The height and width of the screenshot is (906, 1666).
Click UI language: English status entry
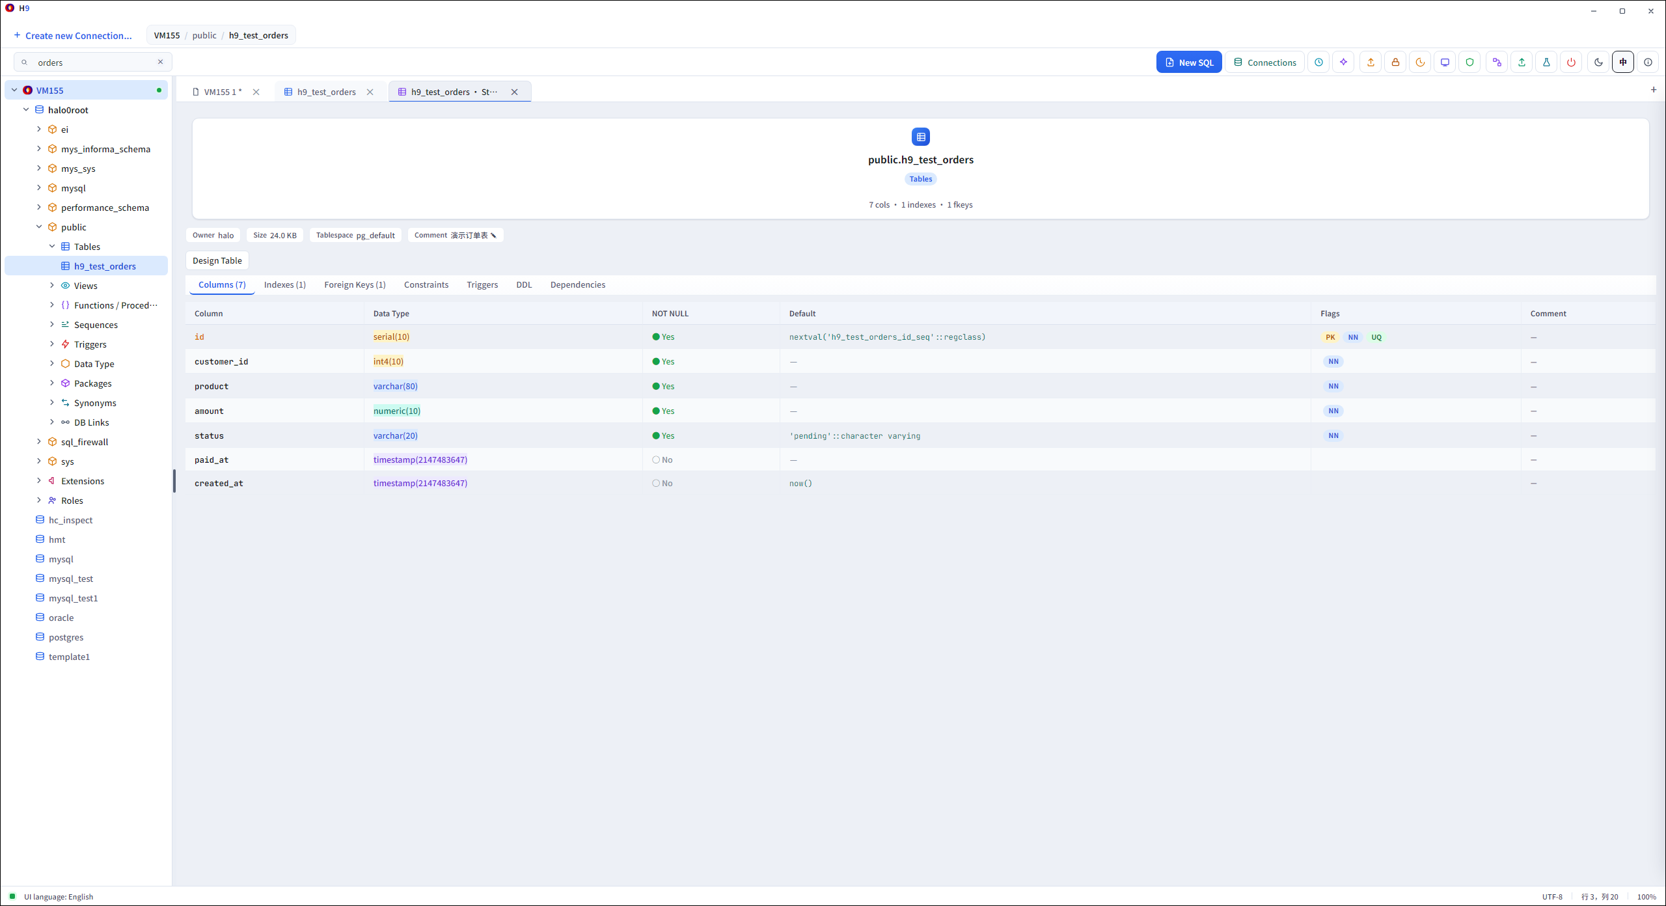pos(59,897)
